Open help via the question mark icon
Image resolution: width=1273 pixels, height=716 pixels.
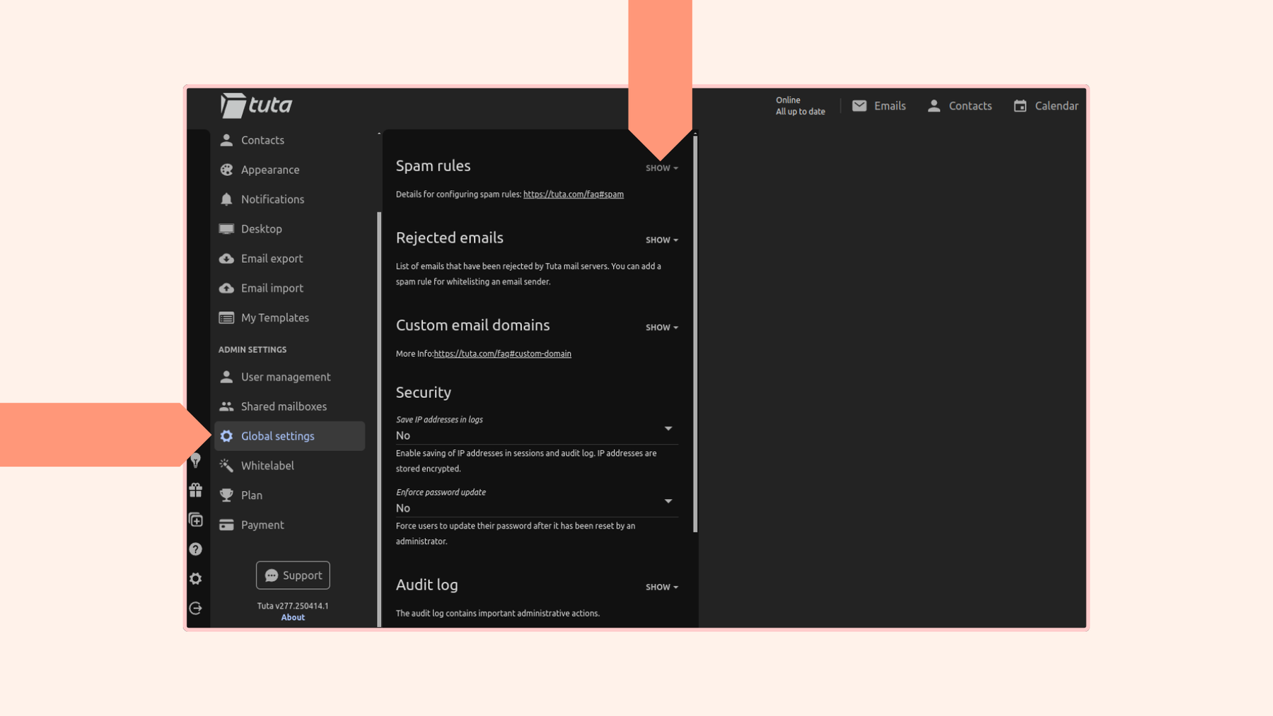click(x=196, y=549)
